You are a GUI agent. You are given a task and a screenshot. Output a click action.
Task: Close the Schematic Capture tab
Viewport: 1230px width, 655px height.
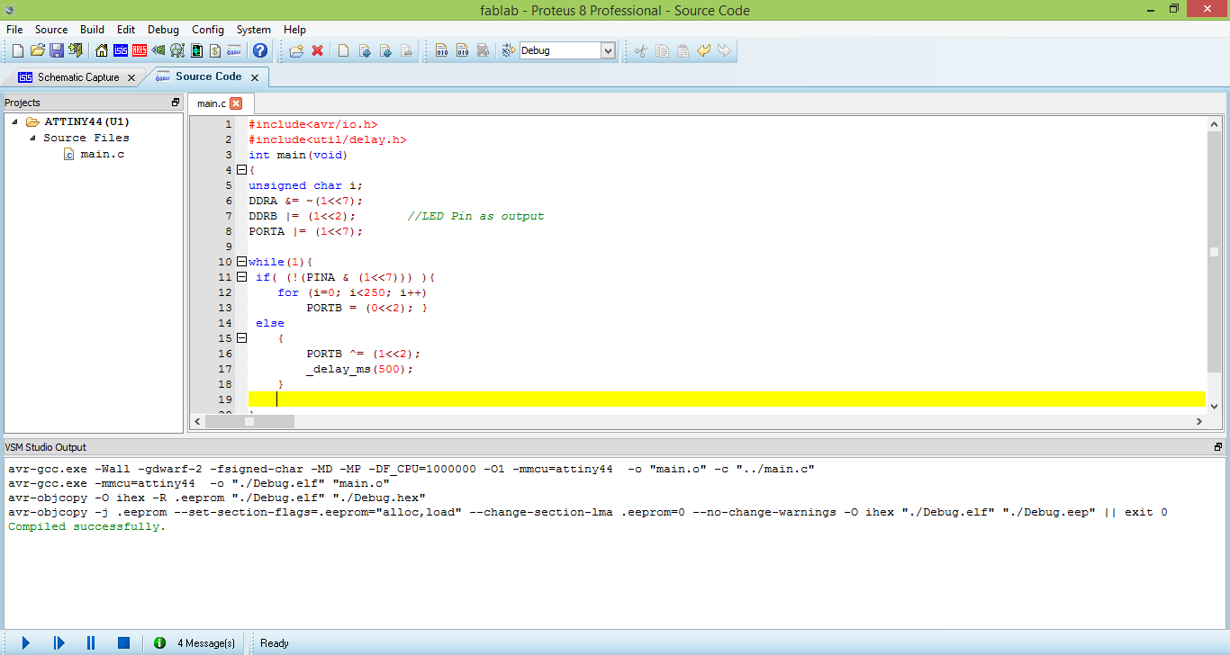pos(131,77)
